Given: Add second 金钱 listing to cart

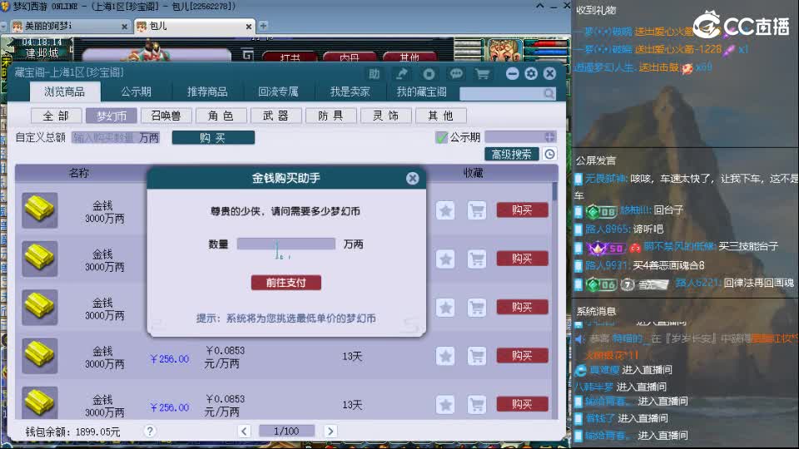Looking at the screenshot, I should click(477, 259).
